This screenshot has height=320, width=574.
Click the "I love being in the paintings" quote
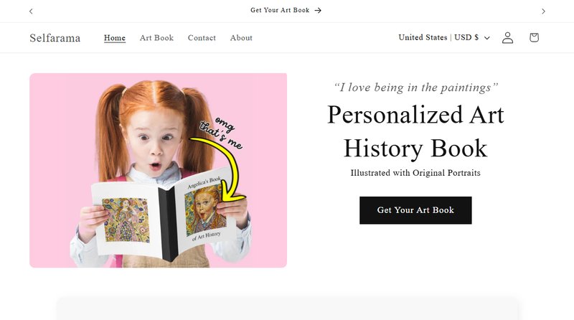[416, 88]
